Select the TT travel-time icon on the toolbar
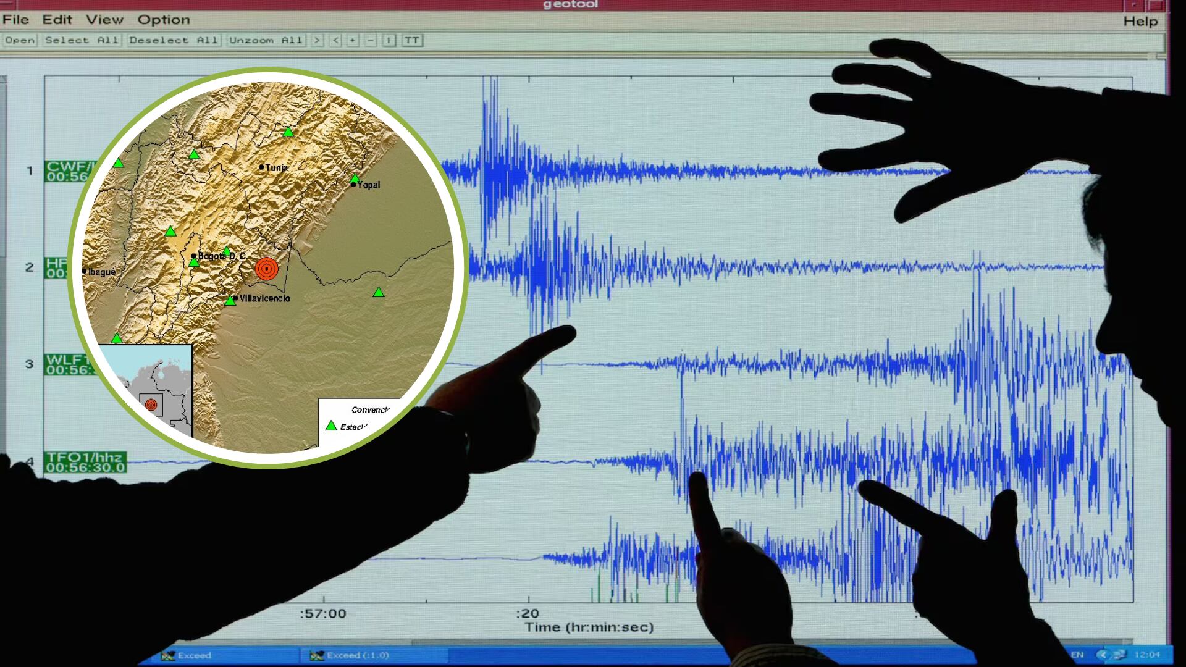 click(x=413, y=40)
